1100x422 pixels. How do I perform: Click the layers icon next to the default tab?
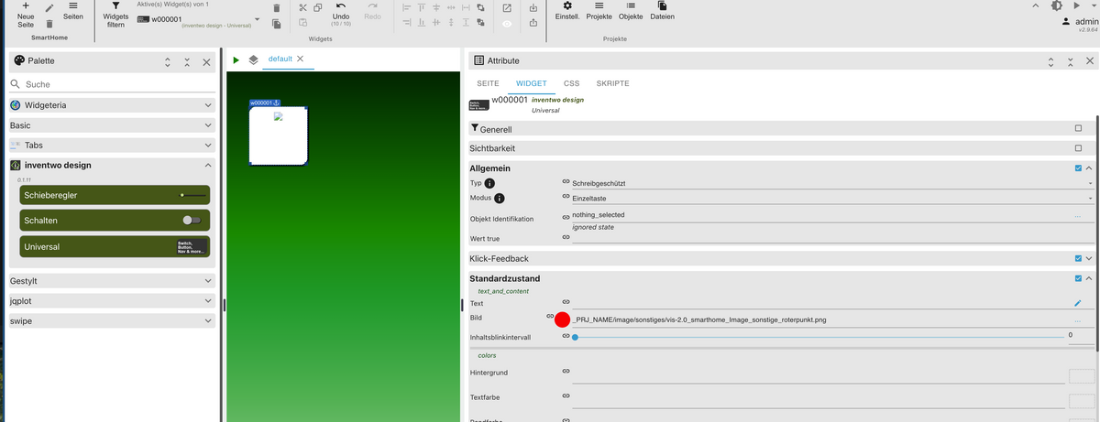tap(254, 60)
